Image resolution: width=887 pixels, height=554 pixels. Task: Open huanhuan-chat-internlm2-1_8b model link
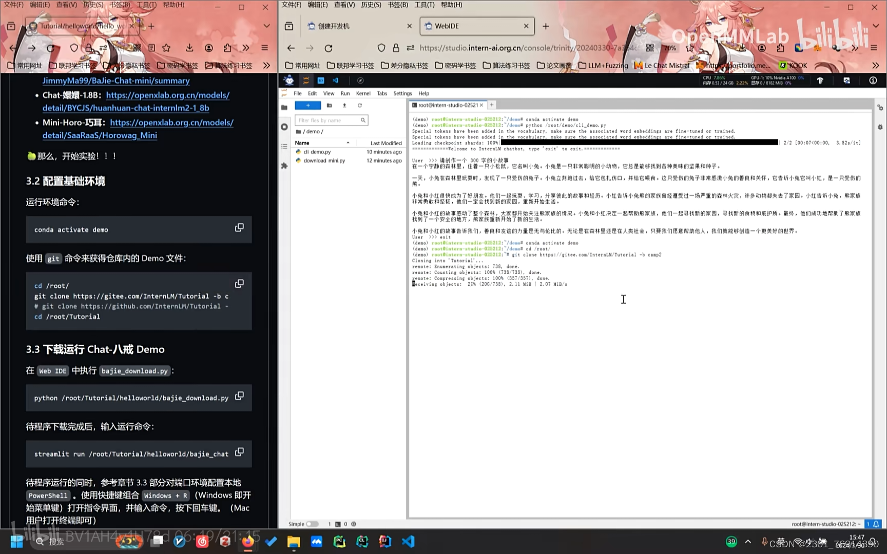136,102
